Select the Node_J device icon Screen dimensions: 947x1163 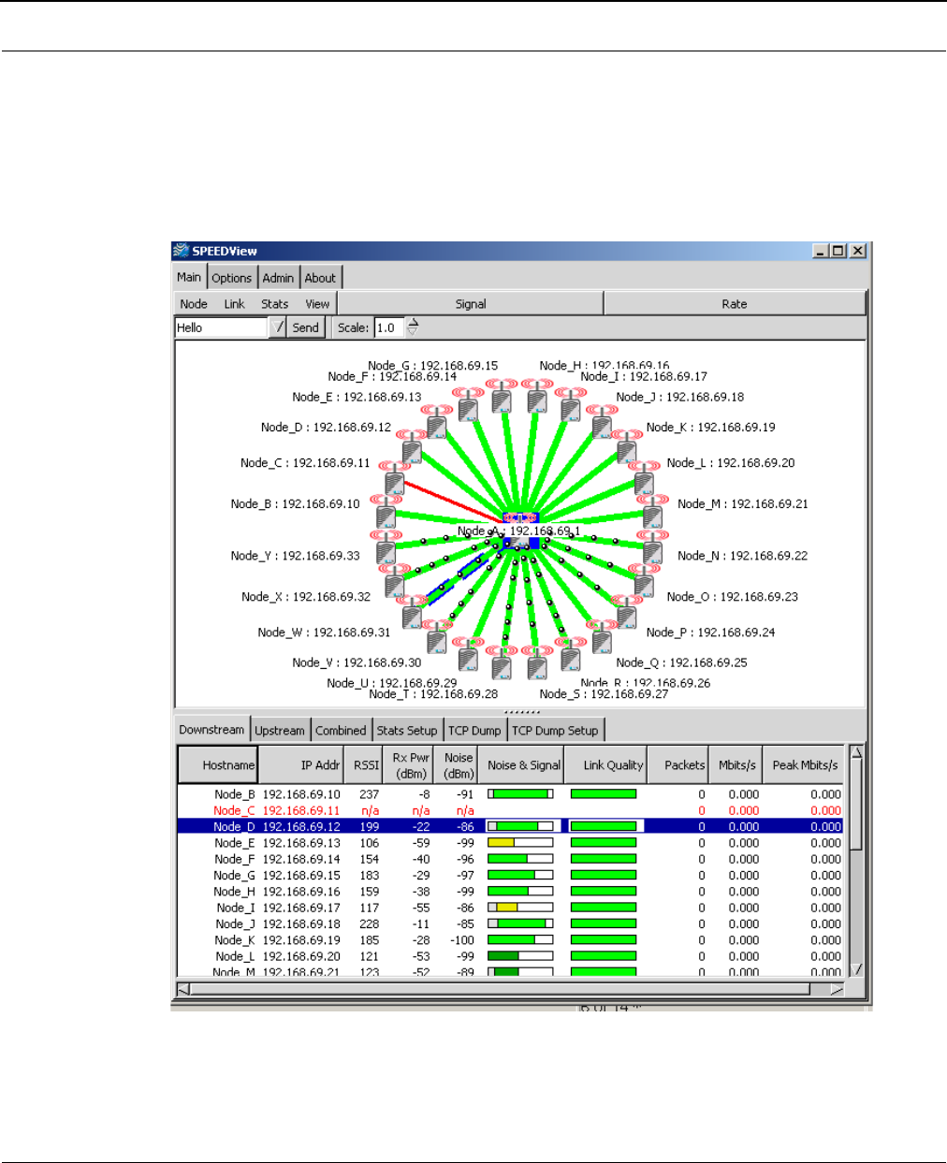[x=601, y=422]
